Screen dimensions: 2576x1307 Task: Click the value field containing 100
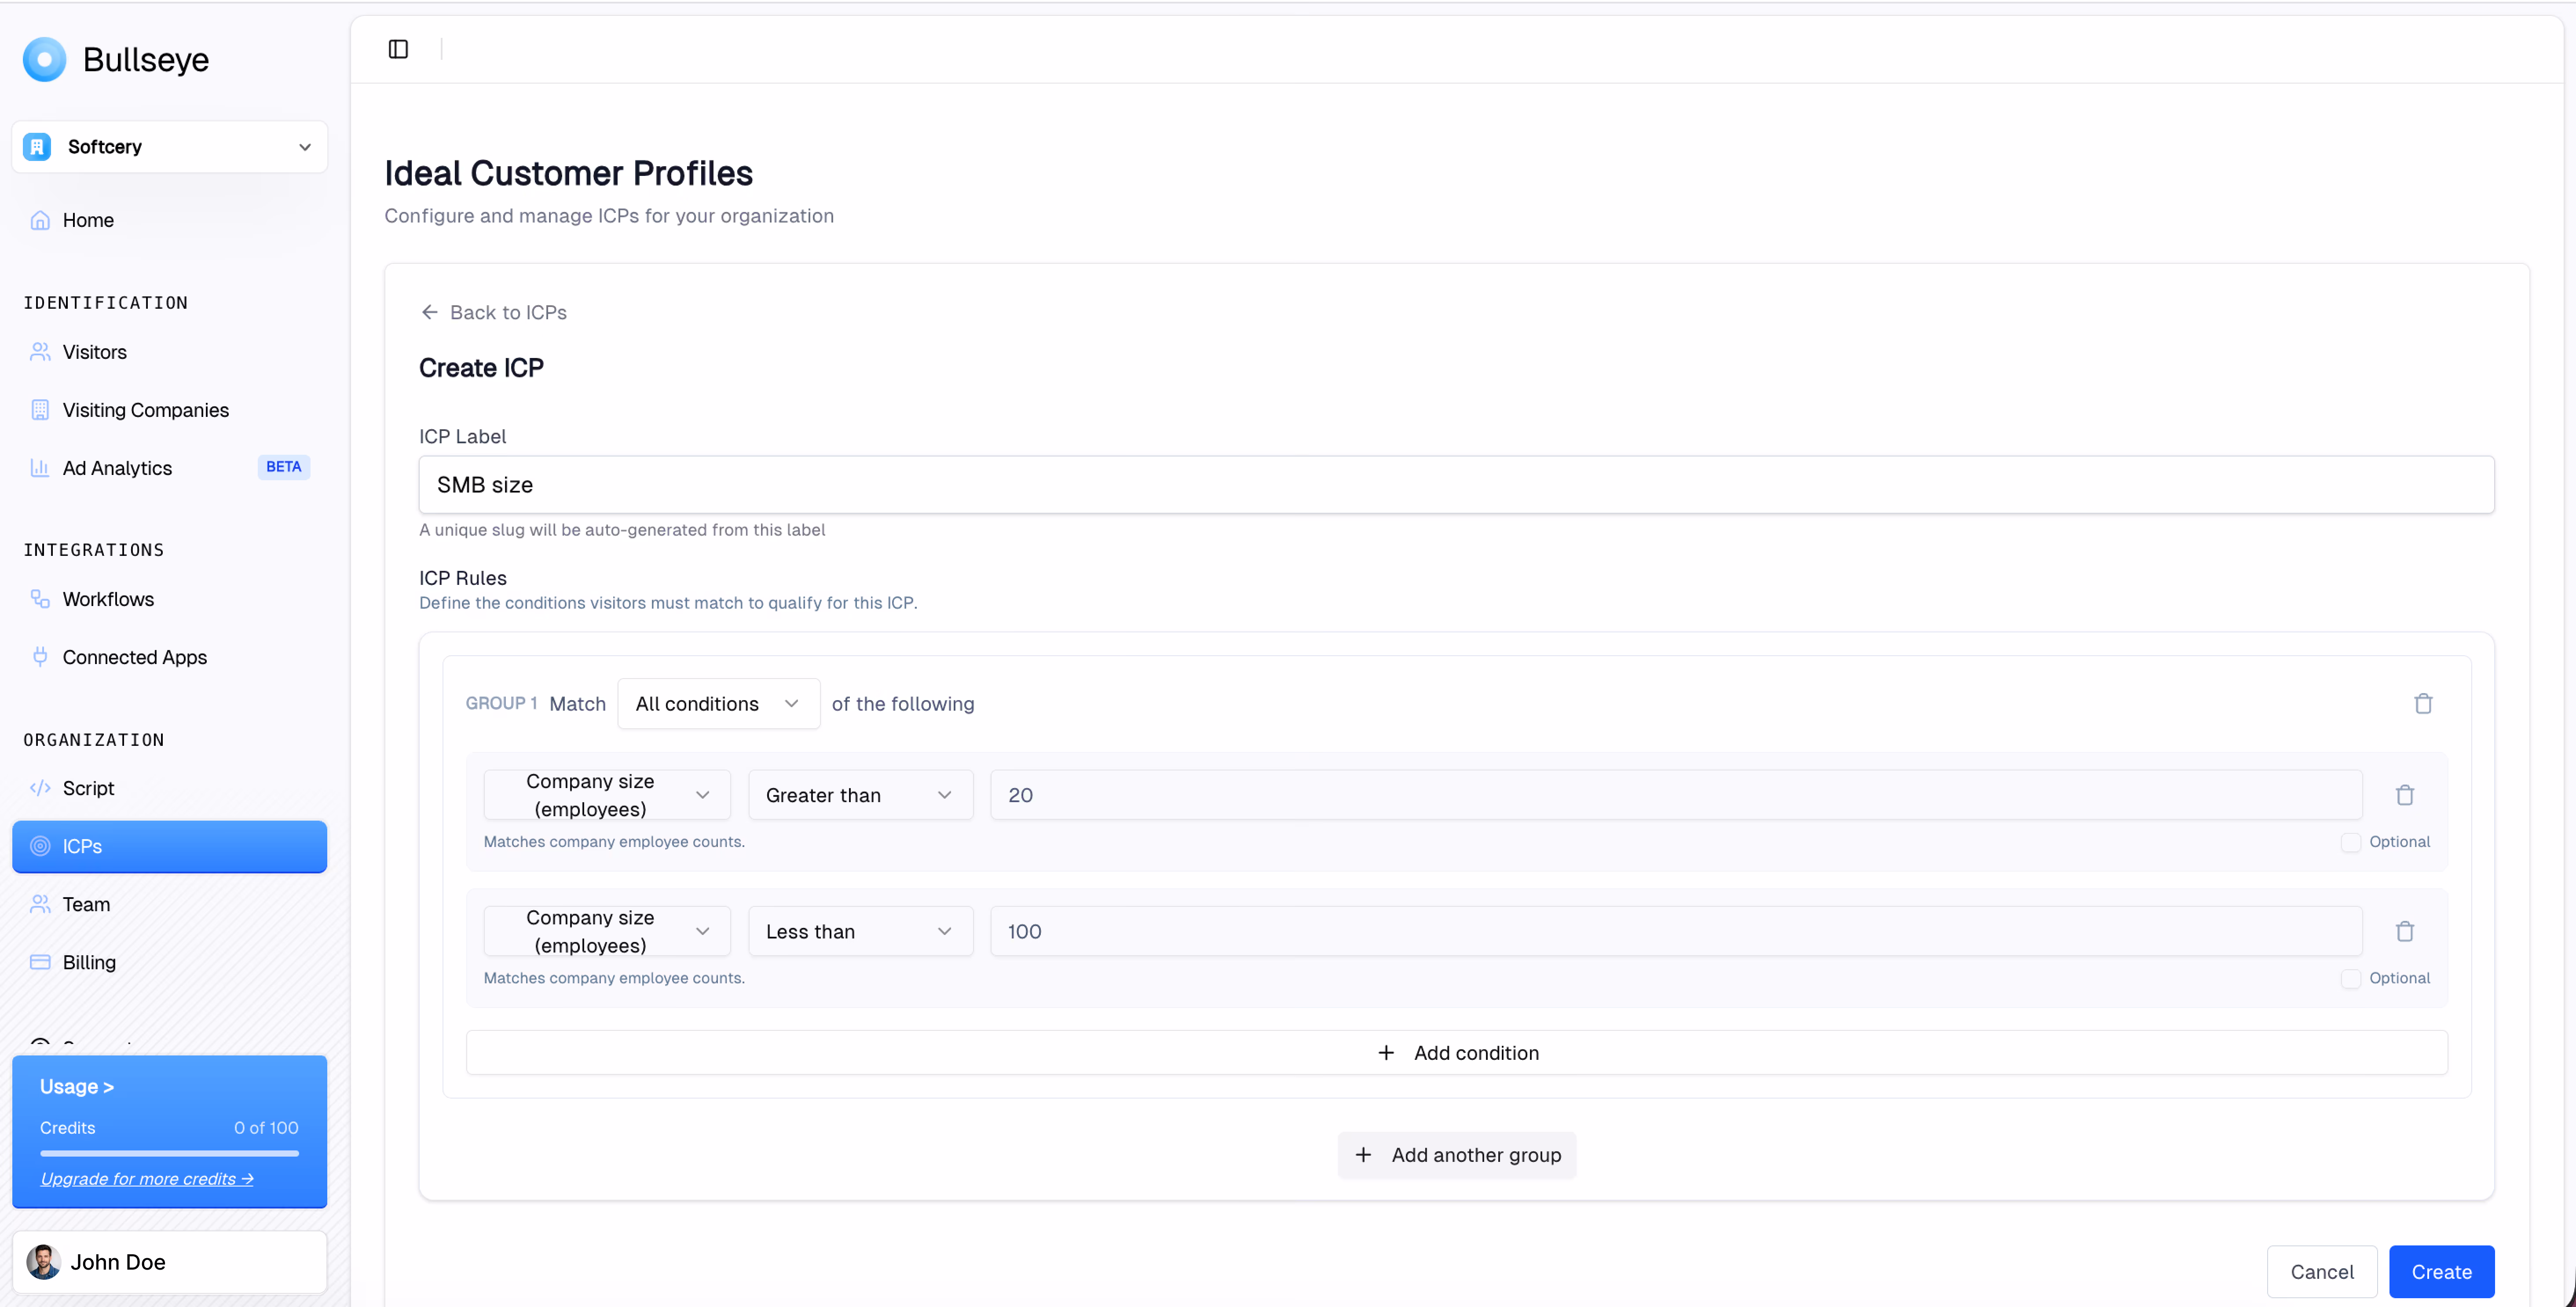tap(1675, 931)
